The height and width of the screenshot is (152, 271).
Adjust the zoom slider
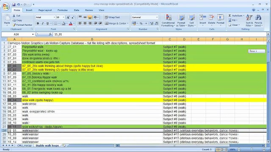click(252, 149)
